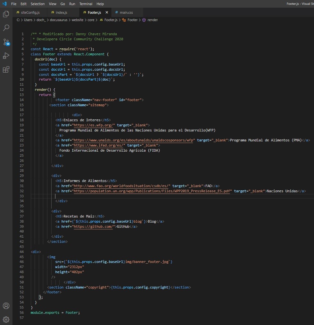Image resolution: width=314 pixels, height=325 pixels.
Task: Follow the https://github.com/ link in code
Action: click(93, 226)
